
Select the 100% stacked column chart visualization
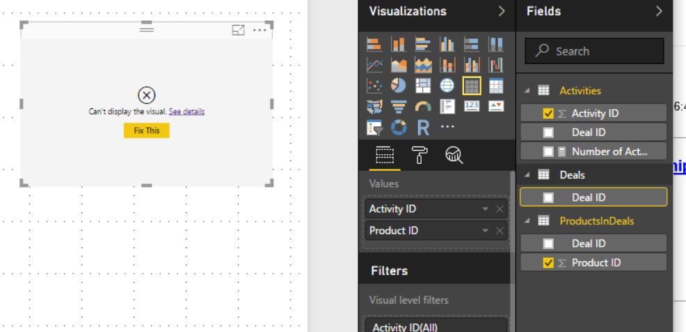496,44
